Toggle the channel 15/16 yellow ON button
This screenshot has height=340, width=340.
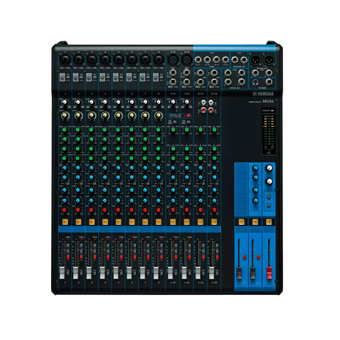(x=214, y=222)
